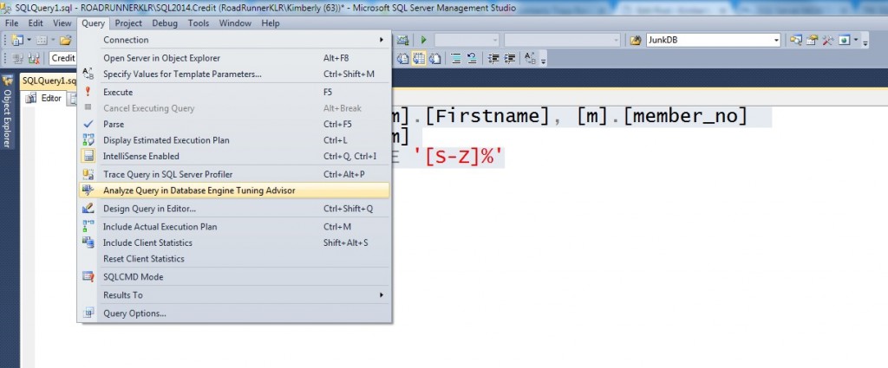Select Open Server in Object Explorer
The width and height of the screenshot is (888, 368).
tap(234, 58)
